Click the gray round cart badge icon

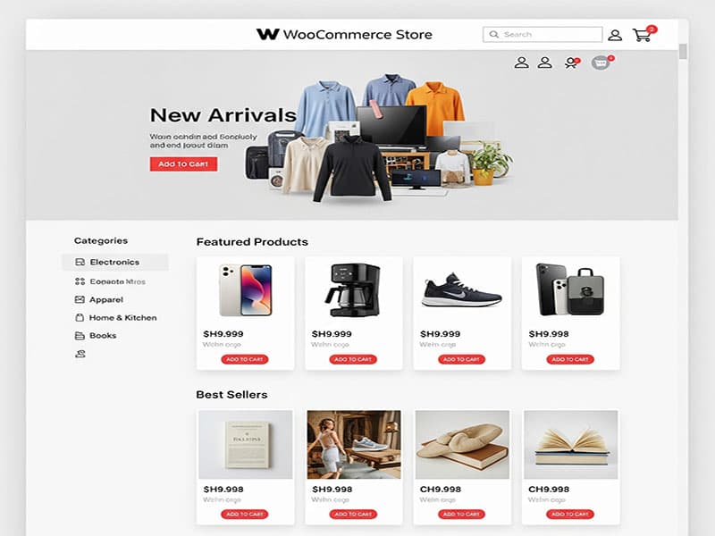pyautogui.click(x=601, y=63)
